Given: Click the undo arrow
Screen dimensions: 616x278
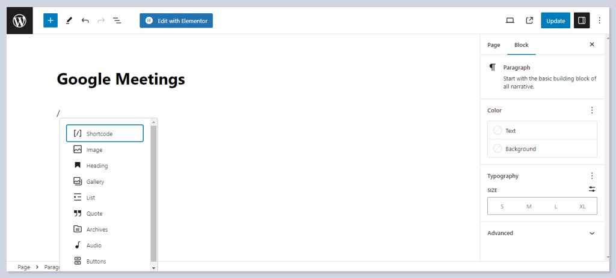Looking at the screenshot, I should [85, 20].
